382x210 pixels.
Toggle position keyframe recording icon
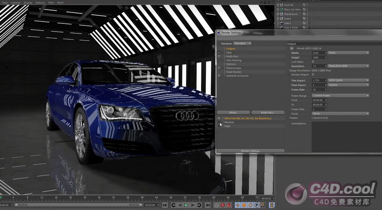click(237, 205)
